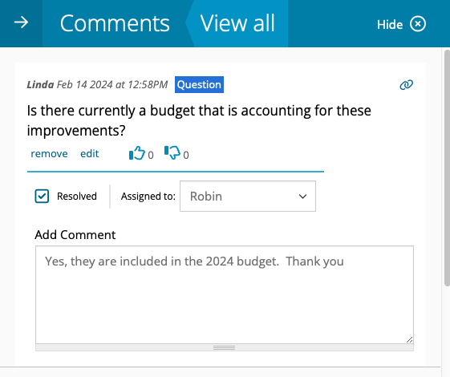Click the dropdown chevron beside Robin

coord(302,197)
